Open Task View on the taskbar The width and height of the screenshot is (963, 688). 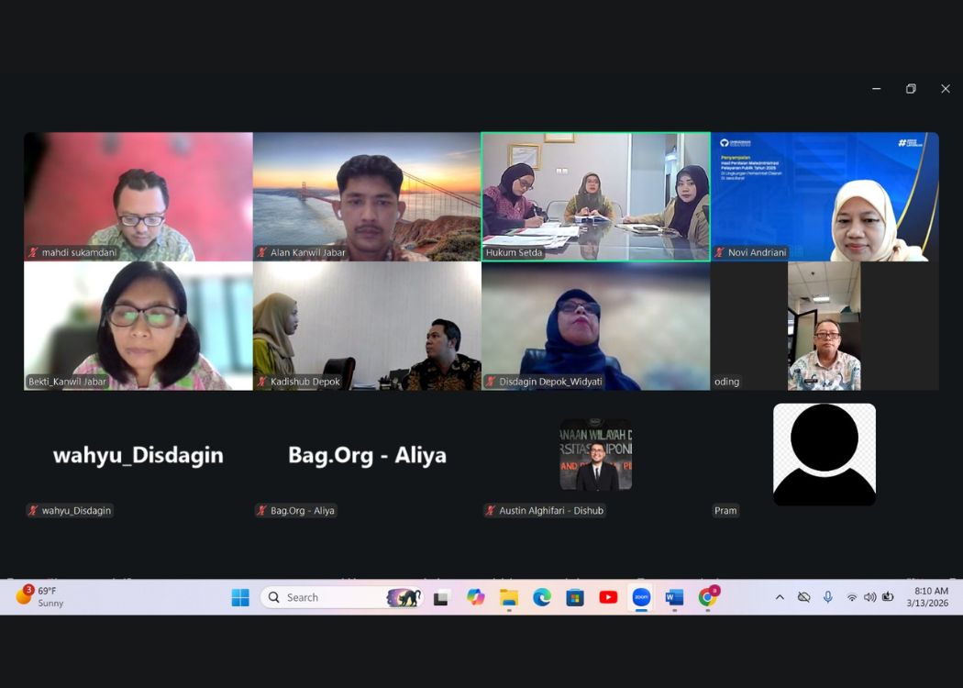tap(441, 597)
